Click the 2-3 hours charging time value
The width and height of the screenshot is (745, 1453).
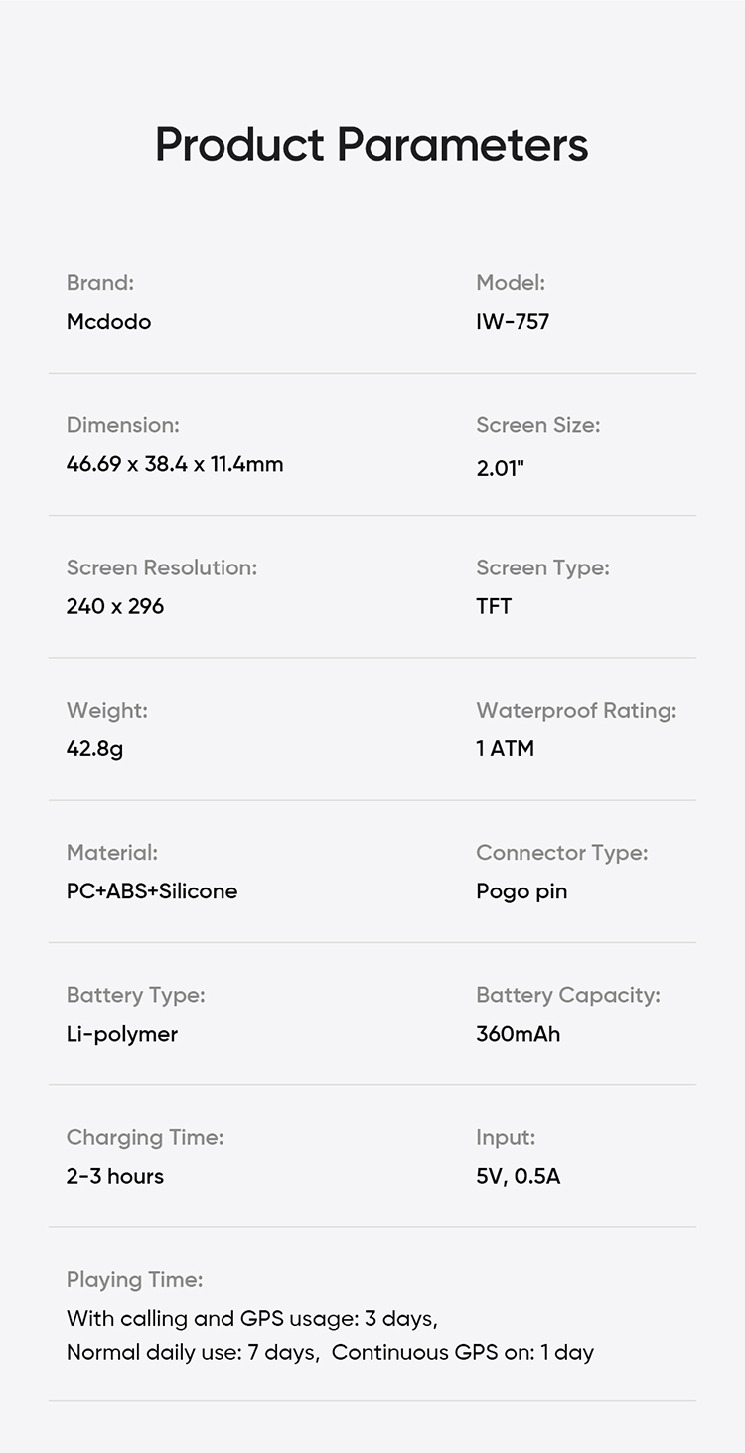[x=115, y=1176]
